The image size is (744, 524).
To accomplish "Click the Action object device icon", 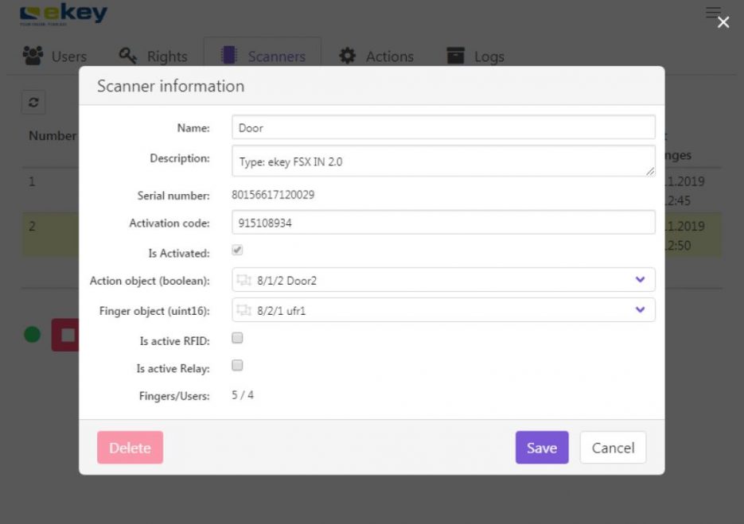I will click(243, 280).
